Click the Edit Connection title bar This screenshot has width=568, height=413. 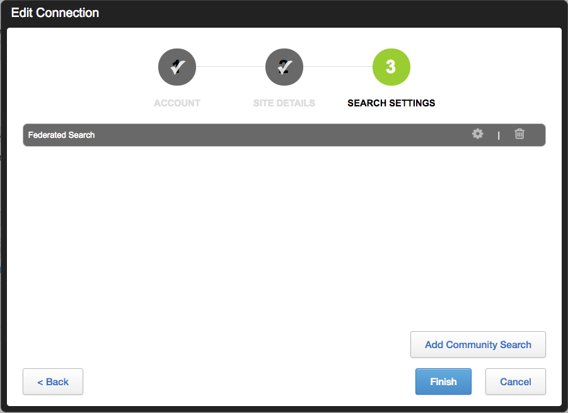[x=284, y=13]
